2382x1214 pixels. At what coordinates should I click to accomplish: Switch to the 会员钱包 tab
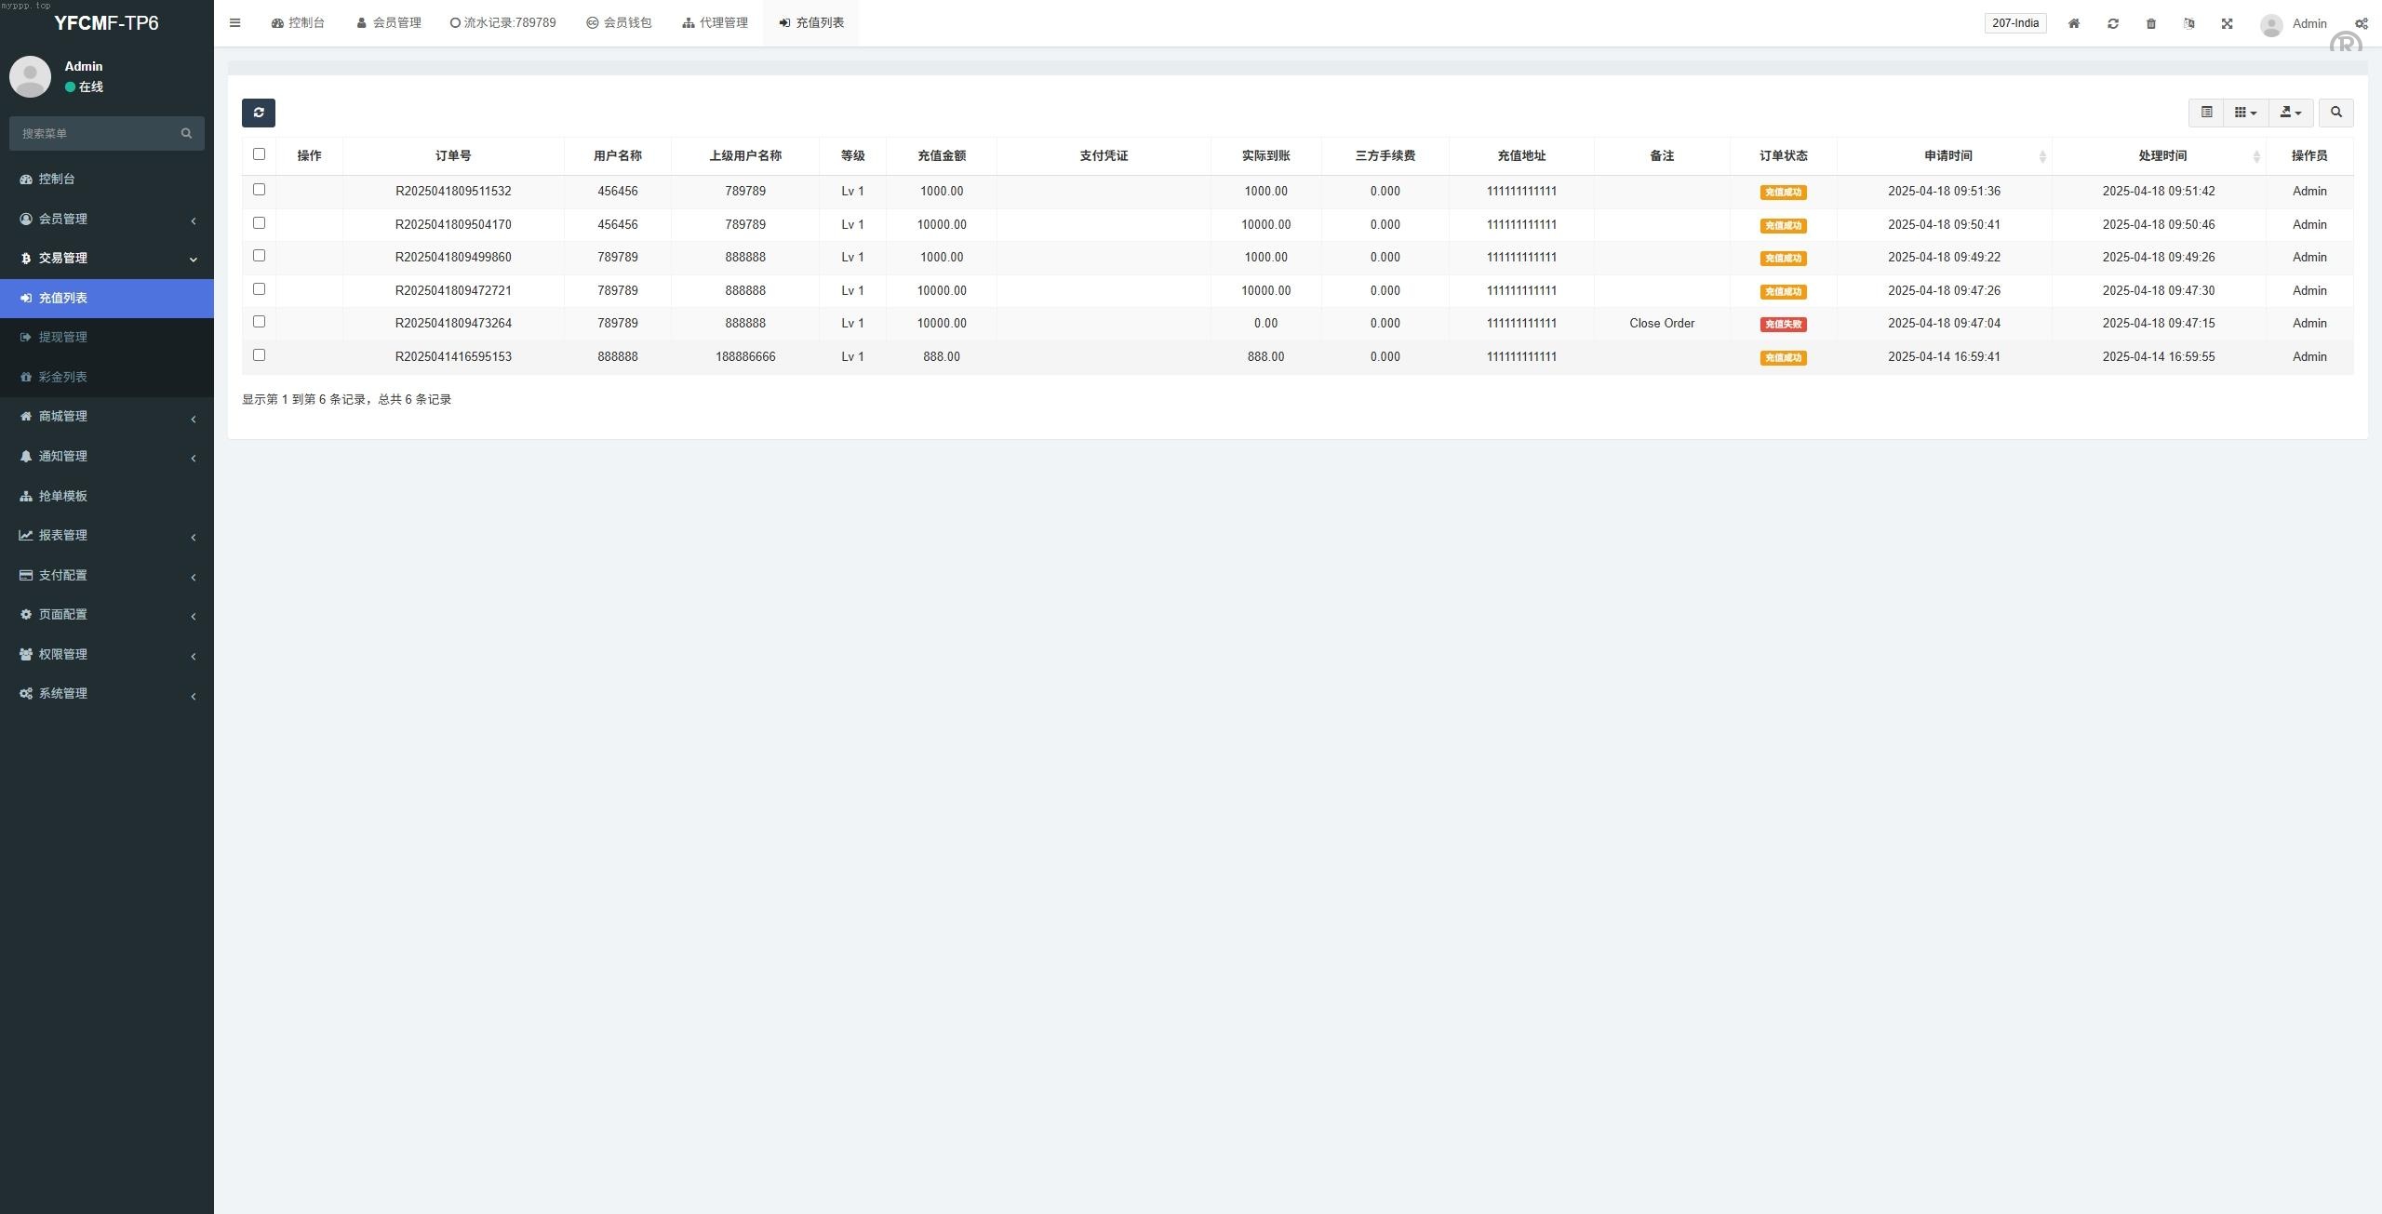pos(619,23)
